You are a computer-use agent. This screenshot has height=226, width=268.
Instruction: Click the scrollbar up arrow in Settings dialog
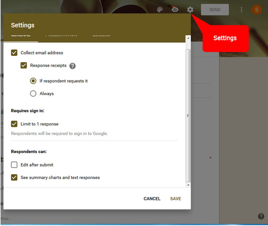[x=188, y=38]
